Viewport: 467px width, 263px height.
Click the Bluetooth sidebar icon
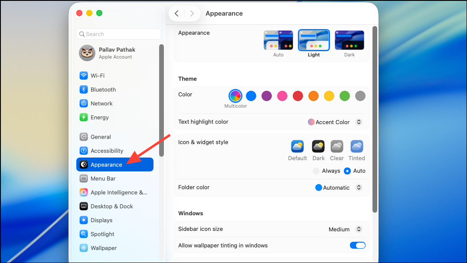click(84, 89)
